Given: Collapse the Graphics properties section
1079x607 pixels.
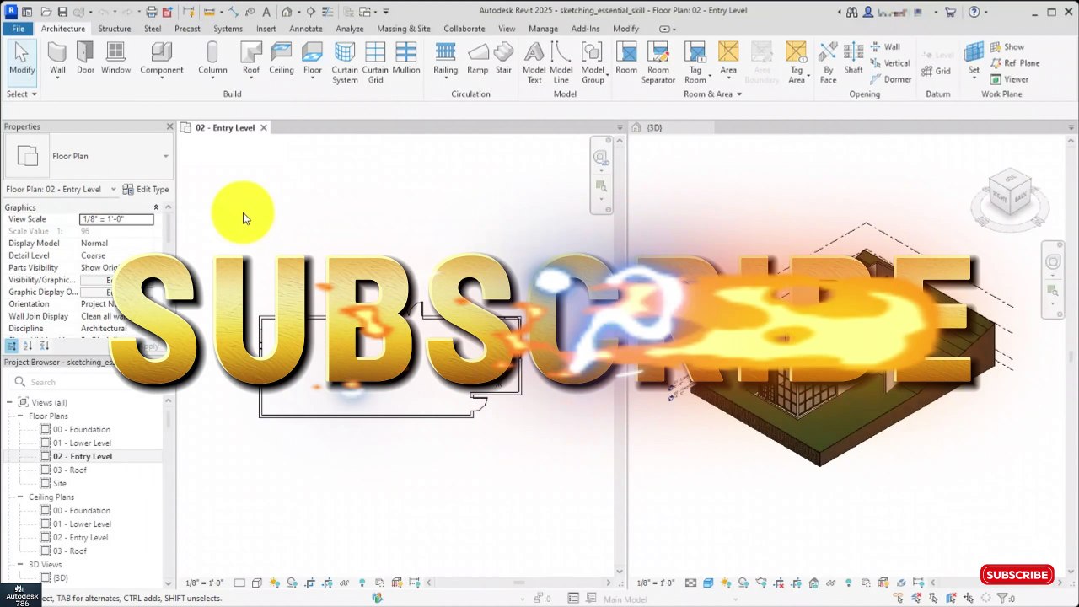Looking at the screenshot, I should tap(156, 207).
